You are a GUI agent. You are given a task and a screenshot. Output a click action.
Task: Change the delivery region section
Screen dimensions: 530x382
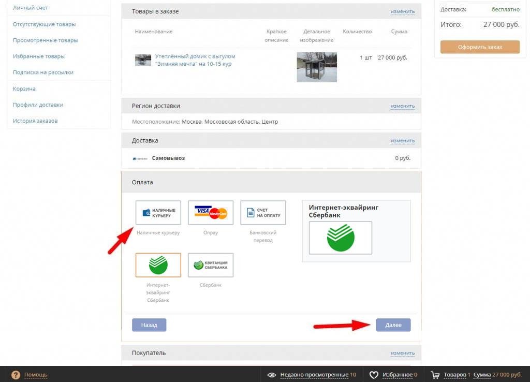(x=403, y=106)
